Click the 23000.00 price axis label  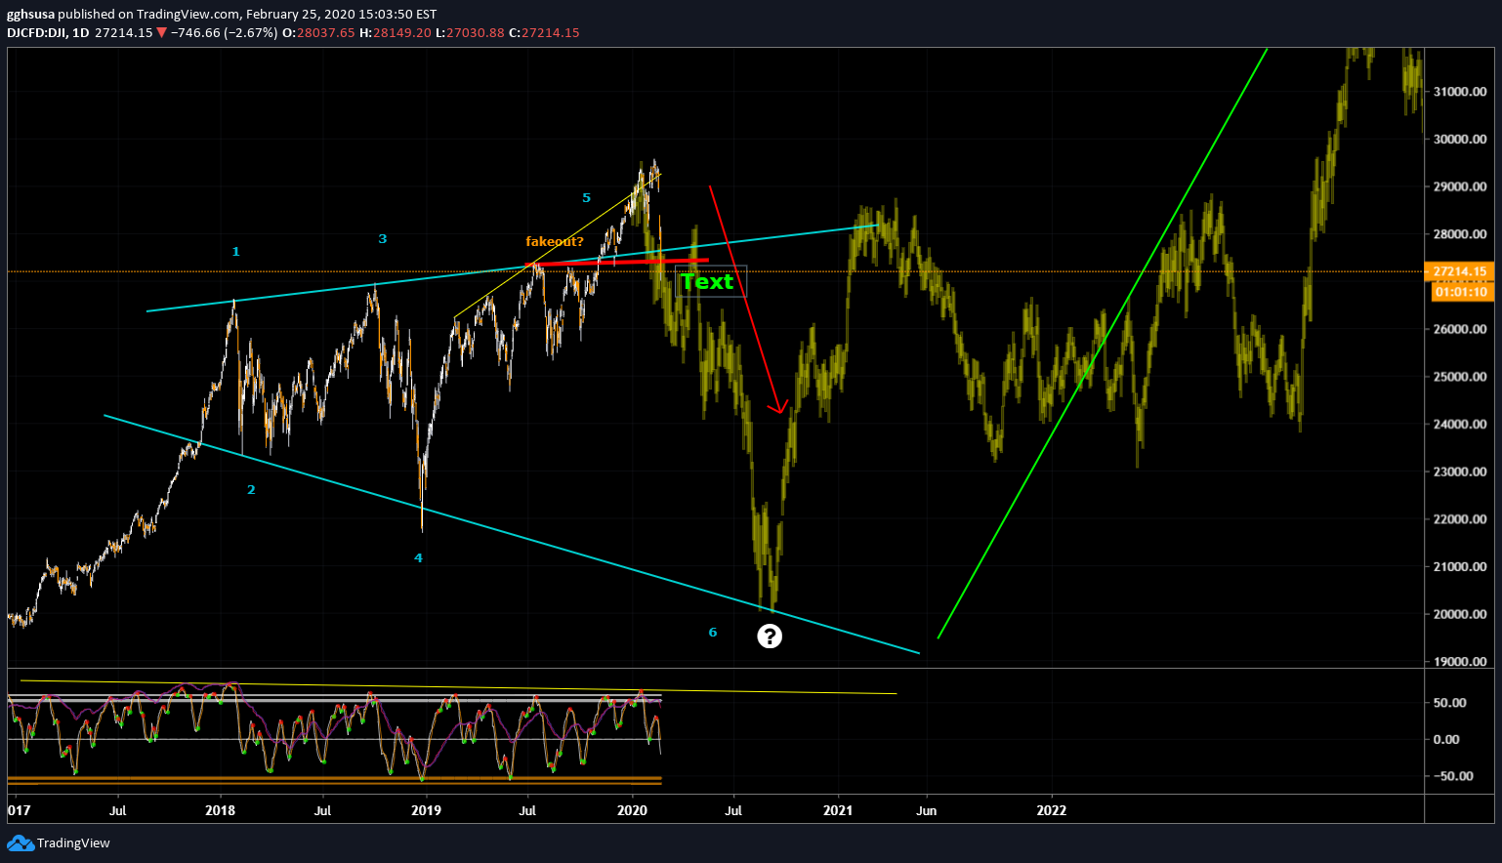[x=1460, y=472]
